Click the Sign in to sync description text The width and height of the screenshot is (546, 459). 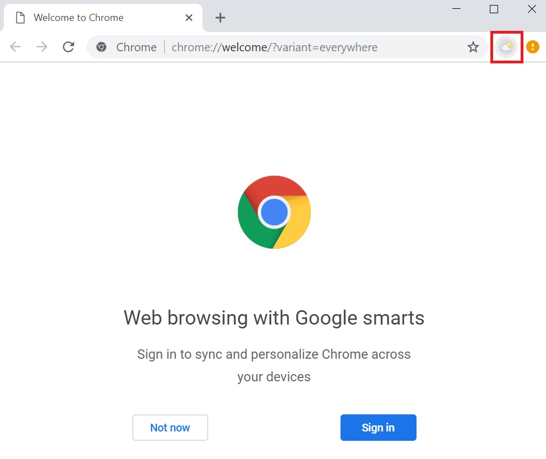pos(274,365)
